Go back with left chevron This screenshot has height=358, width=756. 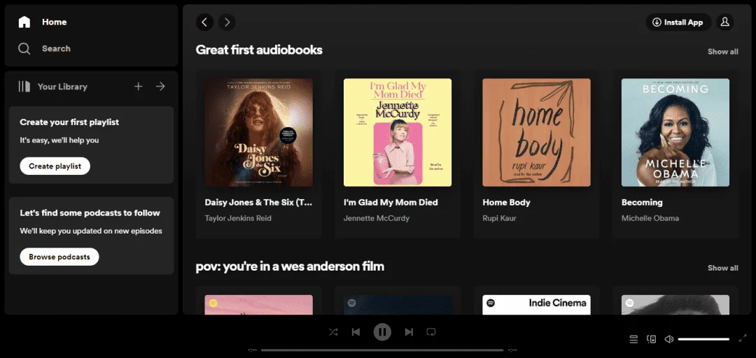click(205, 22)
